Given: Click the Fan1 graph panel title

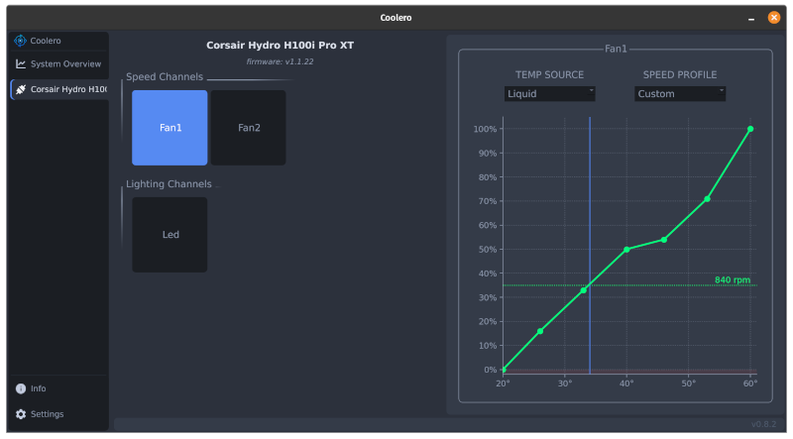Looking at the screenshot, I should coord(616,49).
